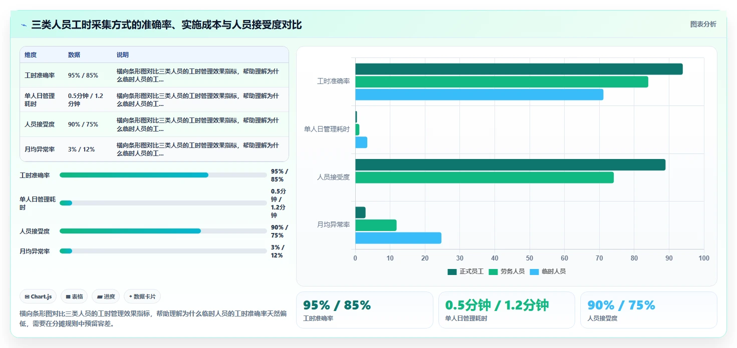The width and height of the screenshot is (737, 348).
Task: Click the 图表分析 label at top right
Action: pyautogui.click(x=703, y=24)
